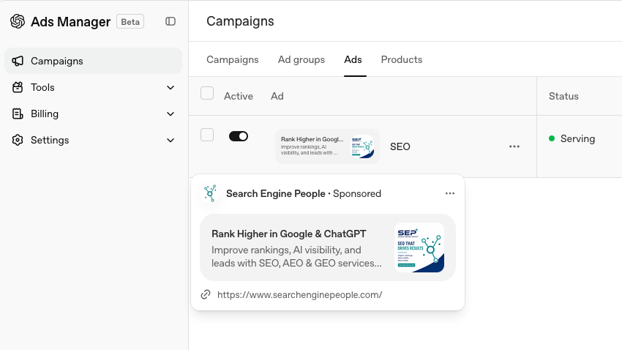Click the 'Rank Higher in Google & ChatGPT' headline
Image resolution: width=622 pixels, height=350 pixels.
click(289, 234)
